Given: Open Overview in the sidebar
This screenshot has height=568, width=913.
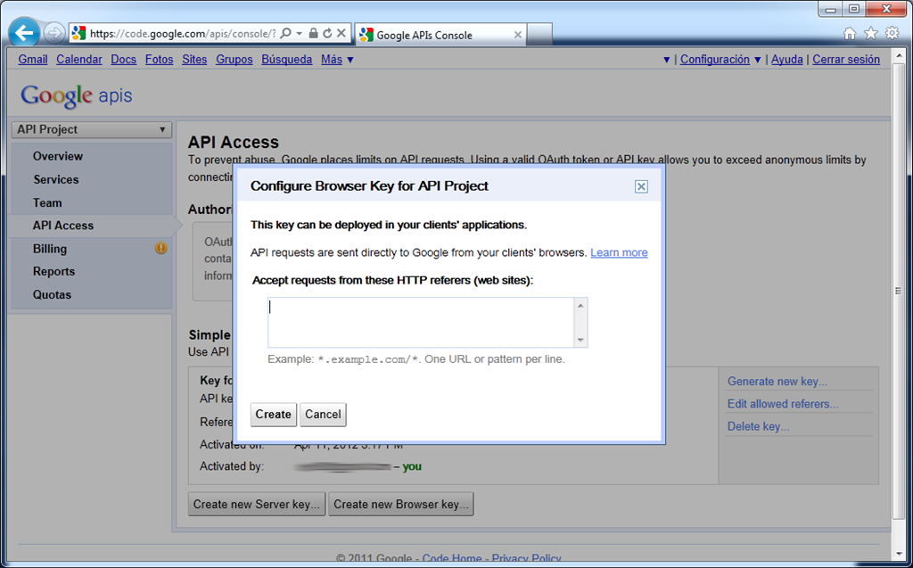Looking at the screenshot, I should coord(58,156).
